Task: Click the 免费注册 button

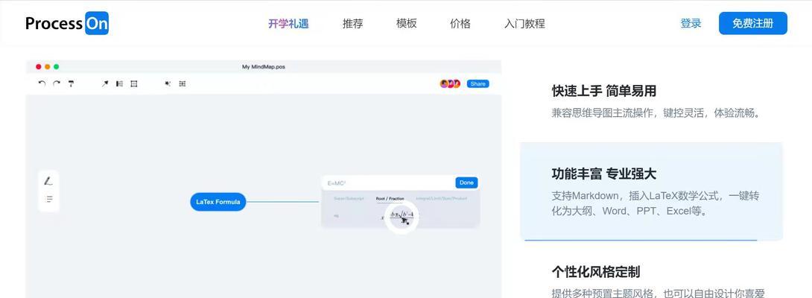Action: (753, 23)
